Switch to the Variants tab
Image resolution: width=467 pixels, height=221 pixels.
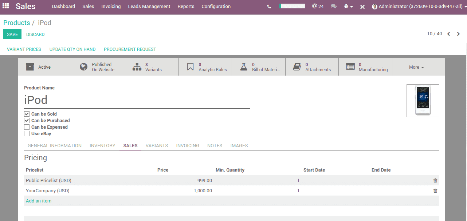point(157,145)
